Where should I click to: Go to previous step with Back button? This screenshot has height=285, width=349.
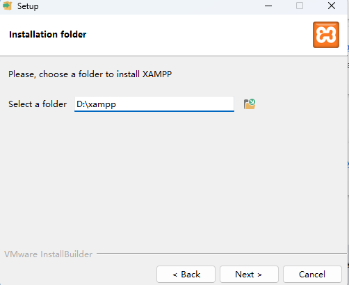(186, 275)
